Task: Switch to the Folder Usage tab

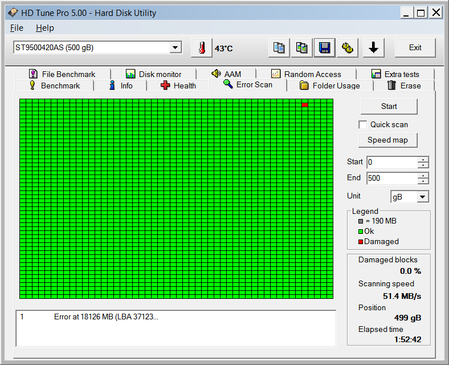Action: pyautogui.click(x=330, y=86)
